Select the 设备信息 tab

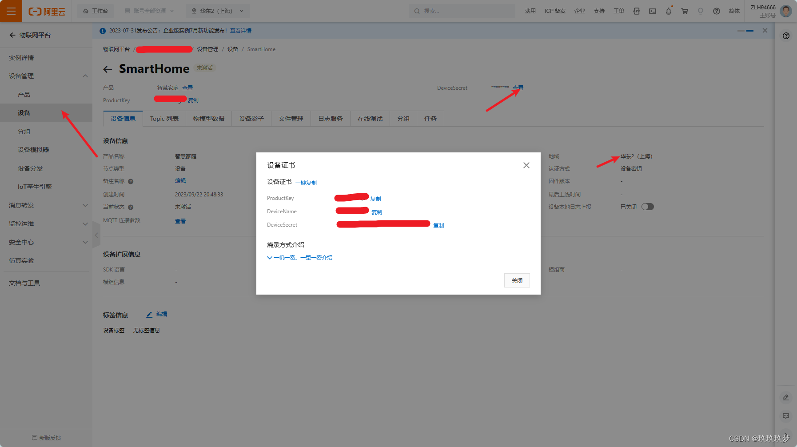[123, 119]
